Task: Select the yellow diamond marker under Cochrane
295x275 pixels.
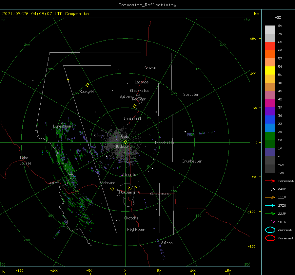Action: coord(112,189)
